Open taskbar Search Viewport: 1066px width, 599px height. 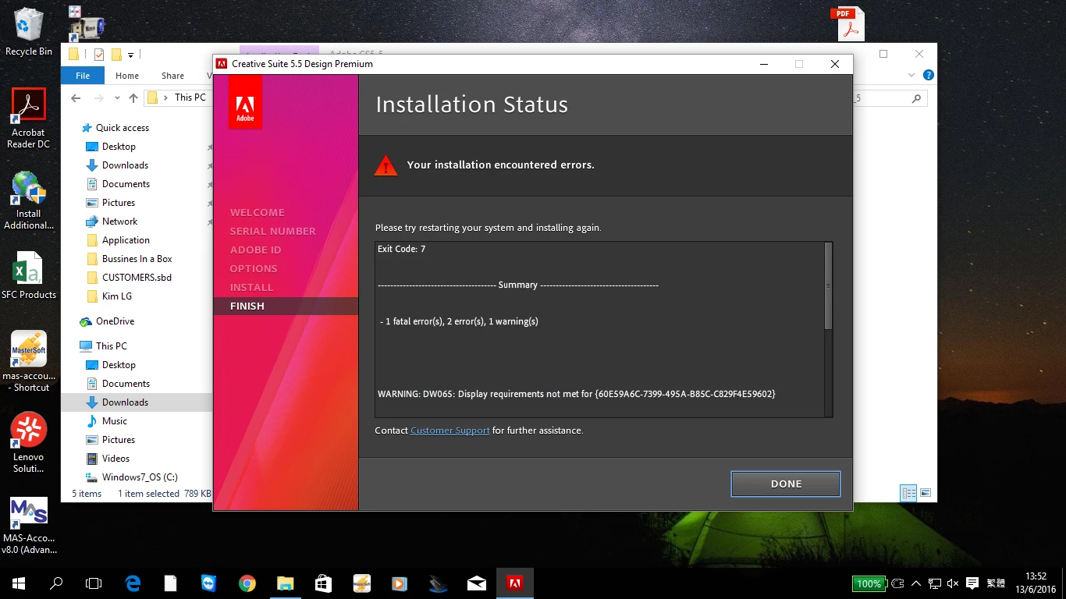(56, 583)
